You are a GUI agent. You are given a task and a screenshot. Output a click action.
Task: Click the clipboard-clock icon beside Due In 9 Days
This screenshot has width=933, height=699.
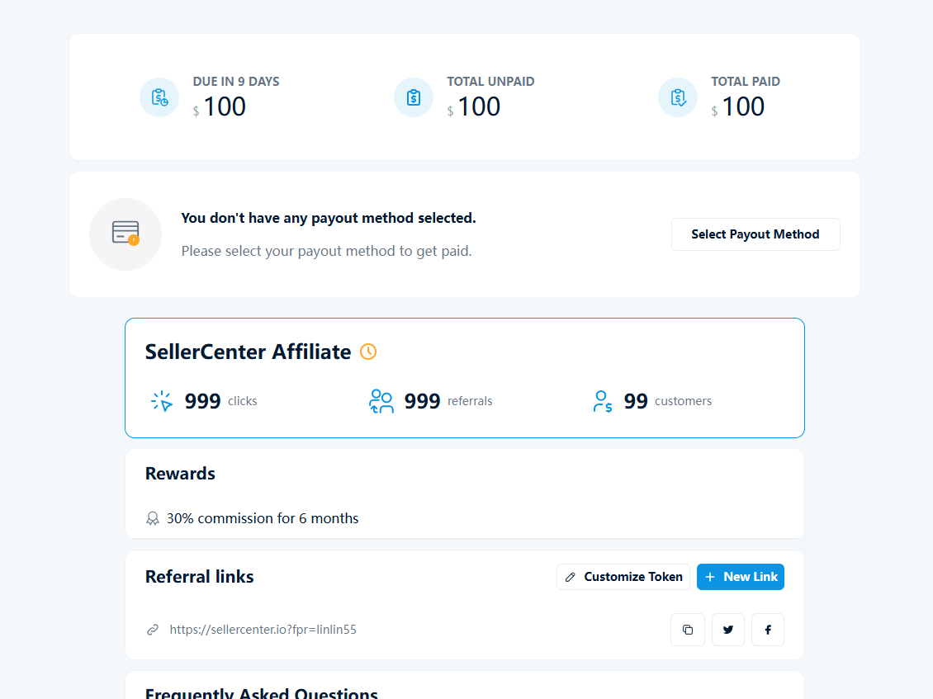(x=159, y=97)
